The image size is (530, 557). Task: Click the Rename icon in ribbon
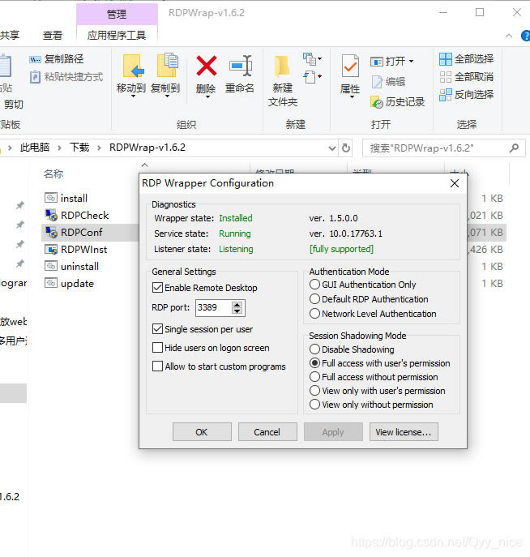241,66
